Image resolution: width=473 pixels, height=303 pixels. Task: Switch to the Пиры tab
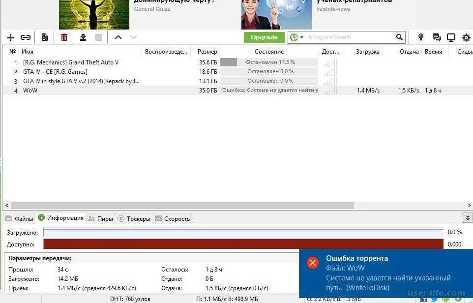[100, 219]
